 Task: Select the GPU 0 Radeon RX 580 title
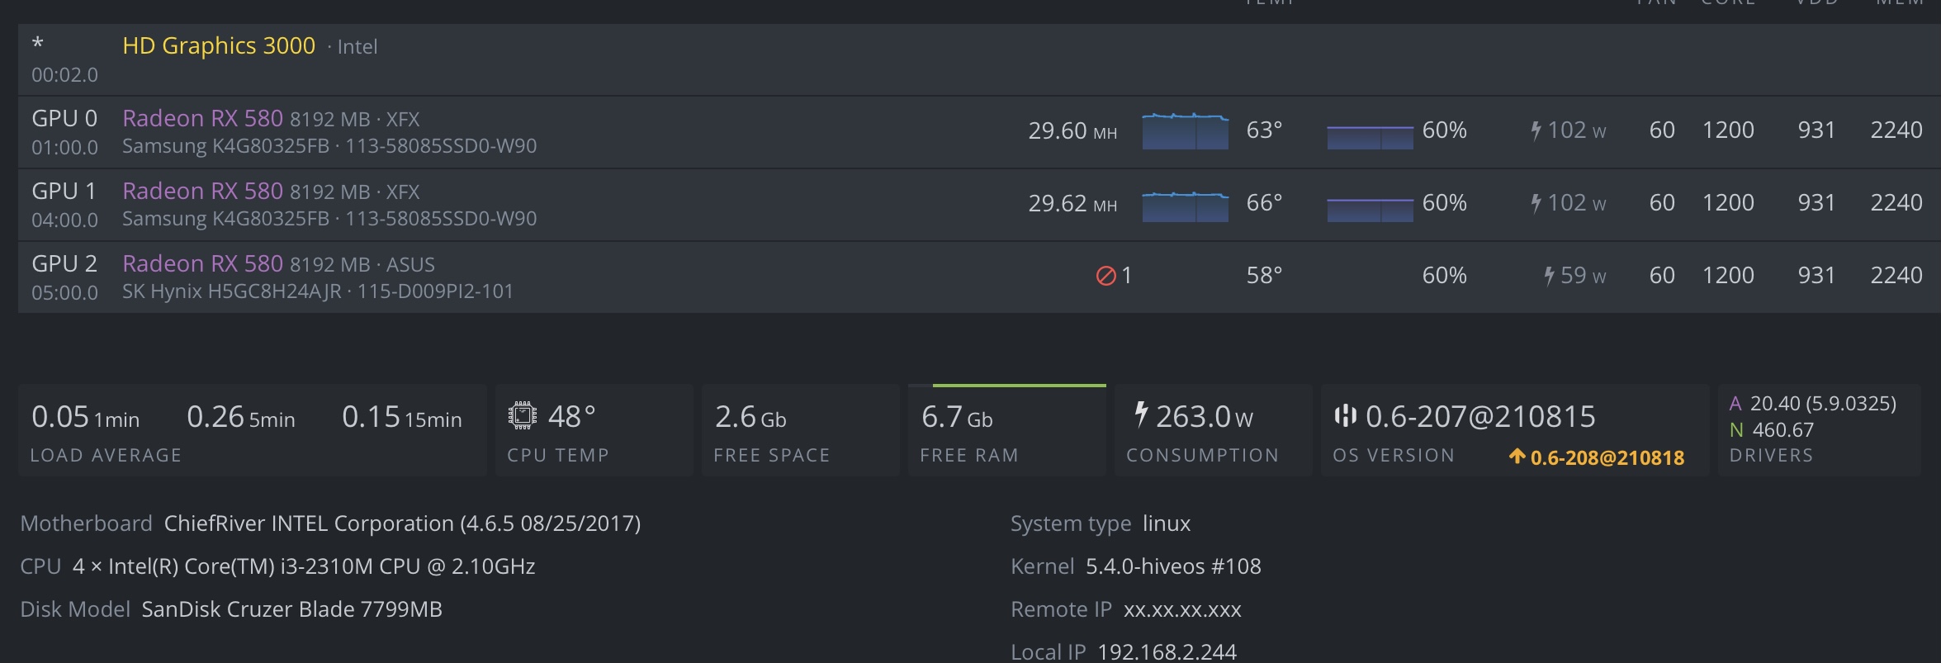tap(202, 118)
